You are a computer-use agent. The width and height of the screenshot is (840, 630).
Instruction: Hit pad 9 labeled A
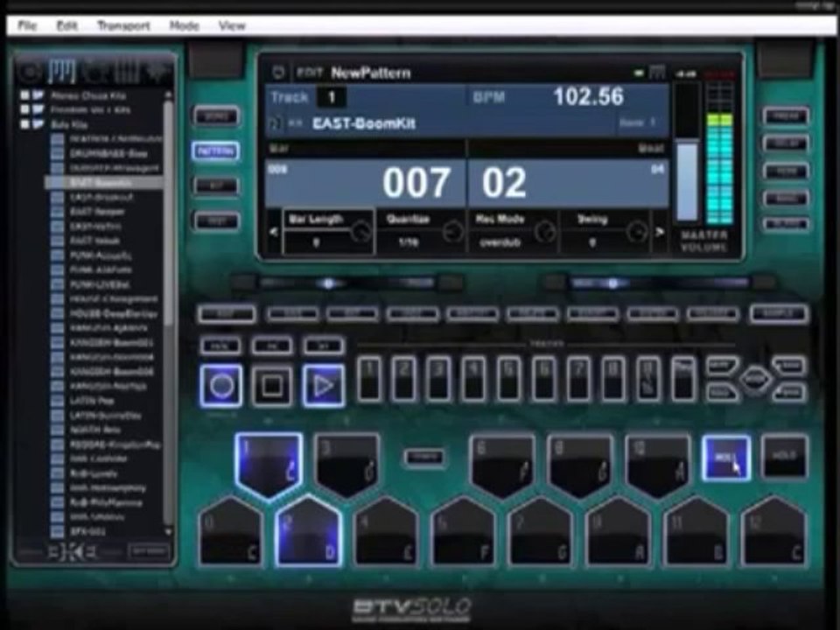coord(619,531)
